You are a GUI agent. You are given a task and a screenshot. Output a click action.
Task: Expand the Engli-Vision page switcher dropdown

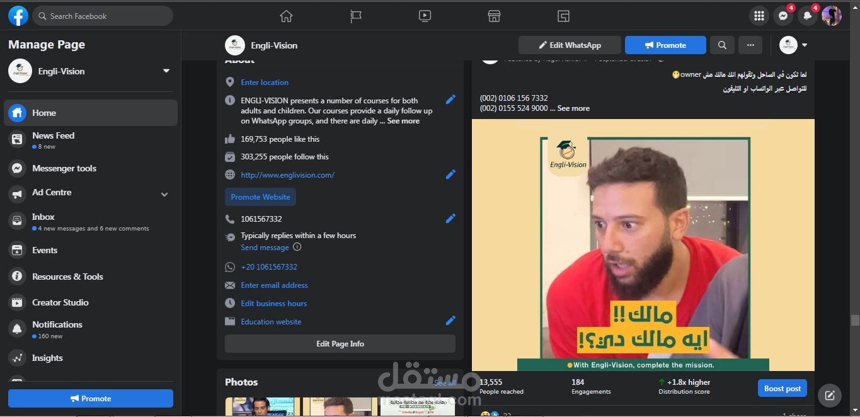coord(166,71)
